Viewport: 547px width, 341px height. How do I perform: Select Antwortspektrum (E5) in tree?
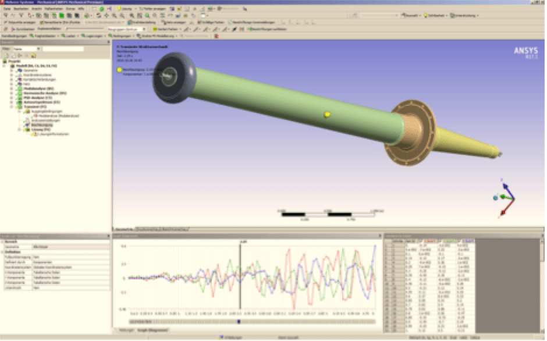click(42, 102)
